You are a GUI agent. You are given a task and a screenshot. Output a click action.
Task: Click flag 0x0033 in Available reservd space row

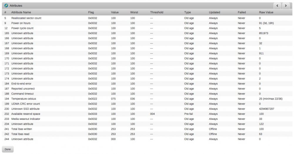[x=93, y=114]
